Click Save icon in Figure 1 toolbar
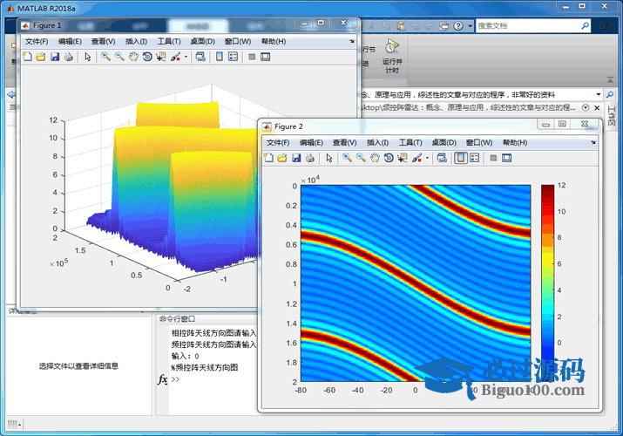Screen dimensions: 623x436 tap(55, 57)
